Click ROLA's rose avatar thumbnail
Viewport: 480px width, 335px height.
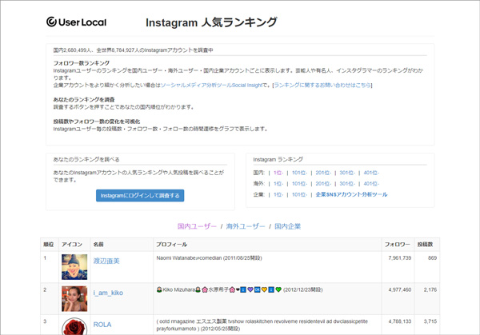[x=74, y=326]
